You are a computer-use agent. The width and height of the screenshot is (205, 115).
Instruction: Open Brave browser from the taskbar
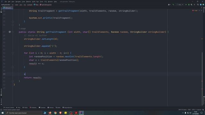click(x=61, y=113)
